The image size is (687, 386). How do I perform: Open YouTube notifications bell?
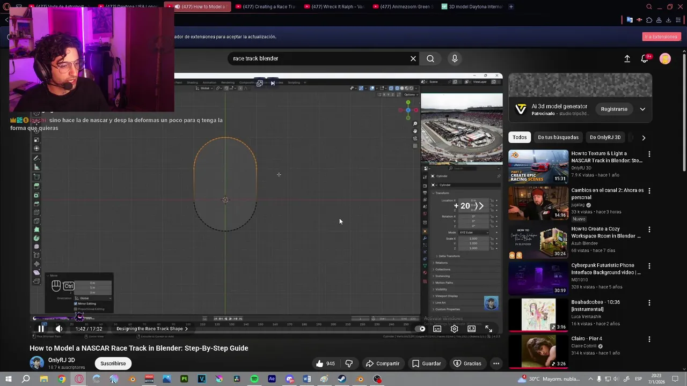(x=645, y=59)
